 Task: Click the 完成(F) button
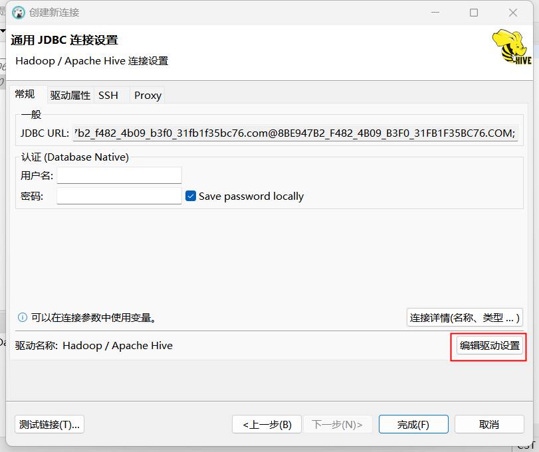[x=413, y=425]
